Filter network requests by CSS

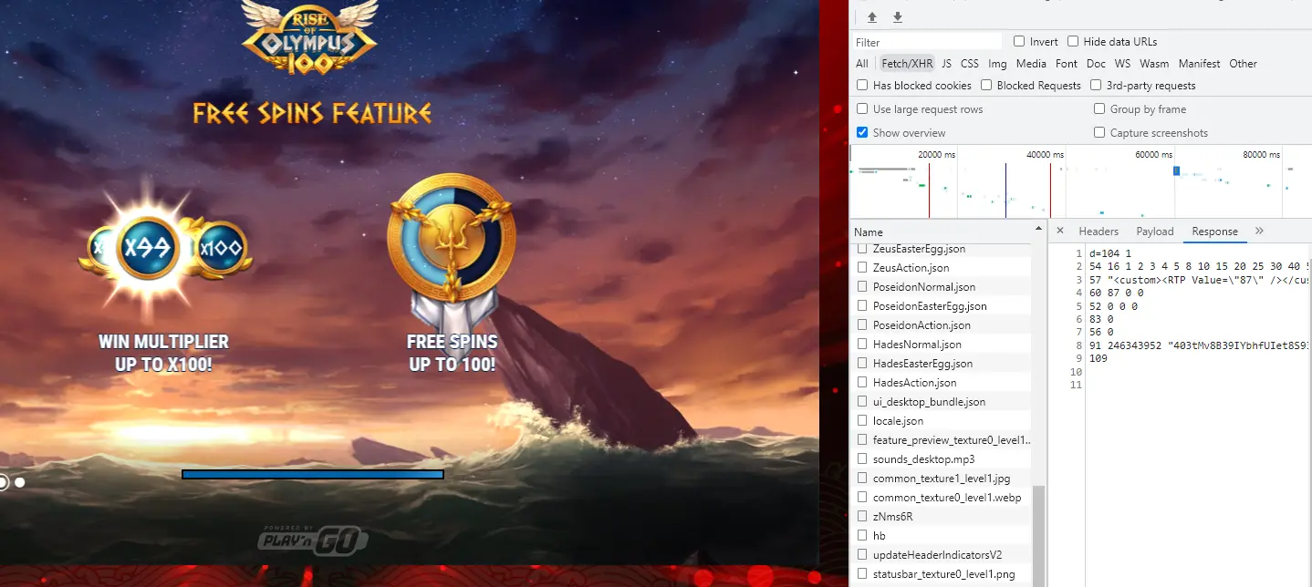point(970,64)
